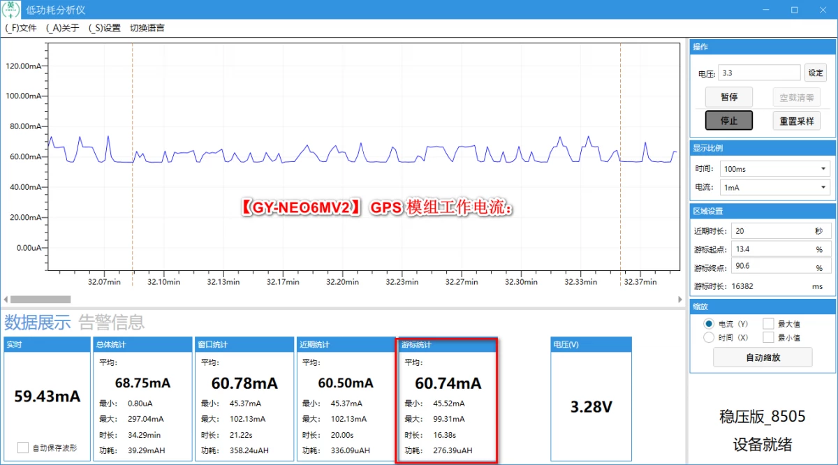Image resolution: width=838 pixels, height=465 pixels.
Task: Enable the 最大值 checkbox
Action: coord(768,324)
